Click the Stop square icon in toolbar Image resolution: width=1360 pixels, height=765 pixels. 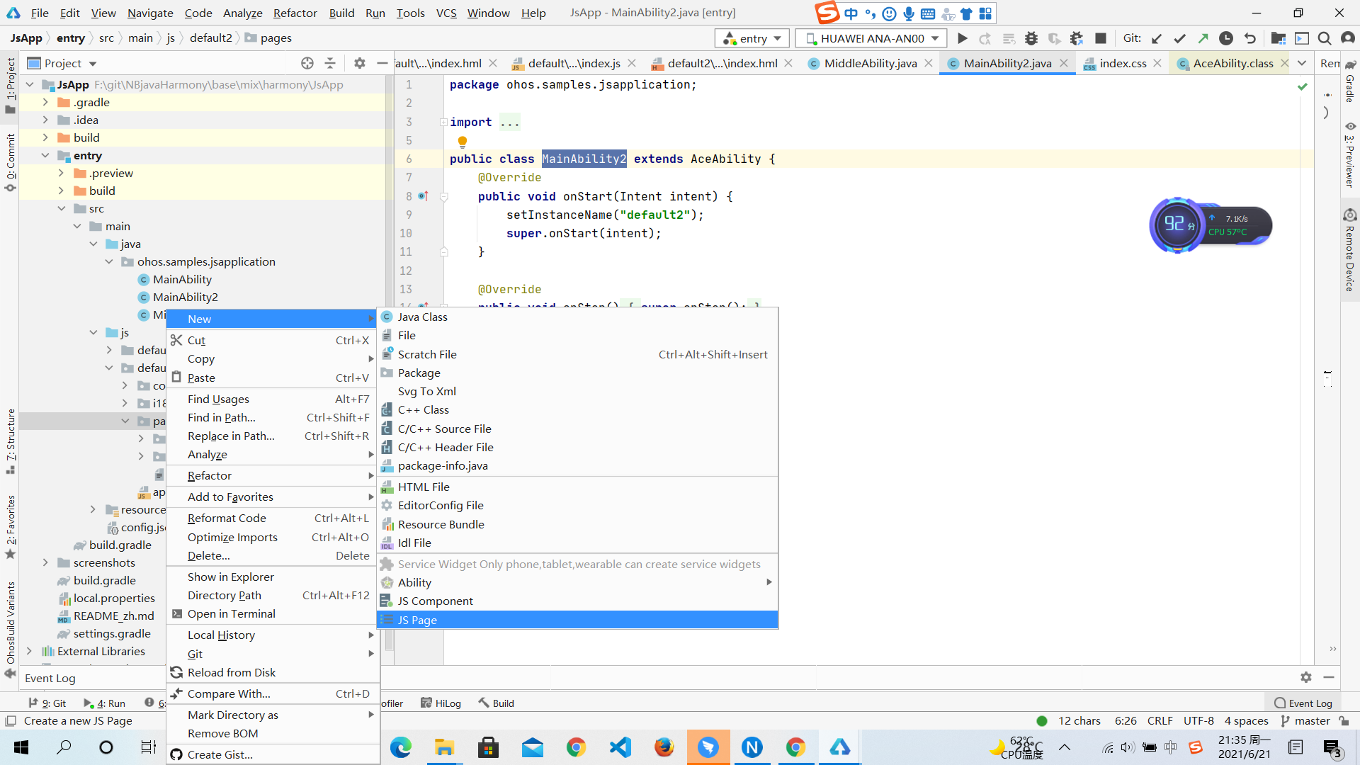[x=1100, y=38]
